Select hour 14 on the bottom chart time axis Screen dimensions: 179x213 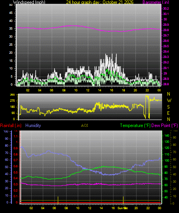(101, 208)
